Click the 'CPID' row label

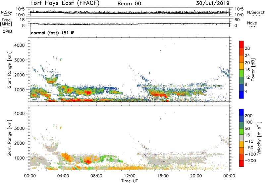7,31
